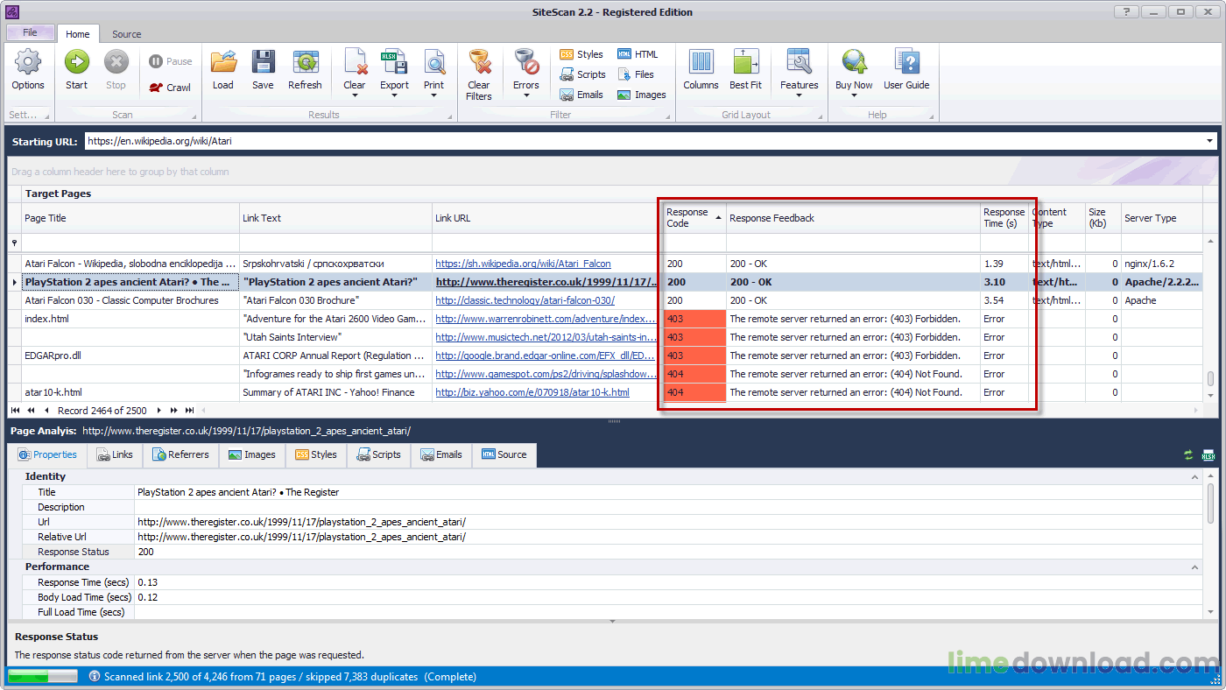This screenshot has height=690, width=1226.
Task: Open the Starting URL dropdown arrow
Action: pos(1209,140)
